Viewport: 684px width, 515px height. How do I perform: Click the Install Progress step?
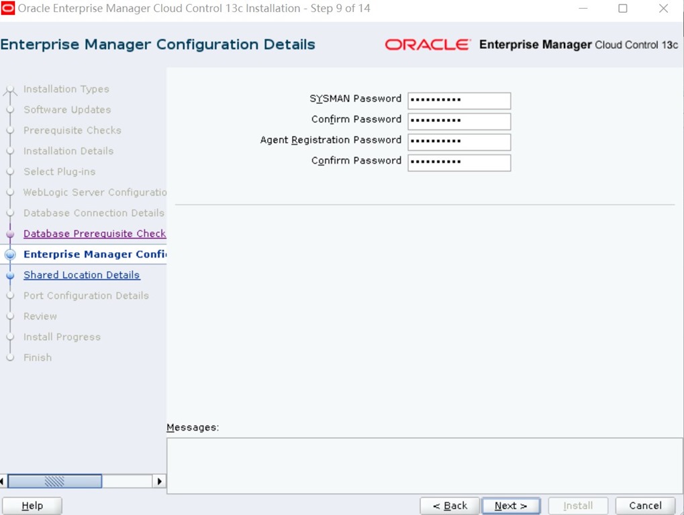coord(62,337)
